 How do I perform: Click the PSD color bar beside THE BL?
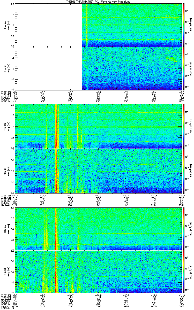184,228
